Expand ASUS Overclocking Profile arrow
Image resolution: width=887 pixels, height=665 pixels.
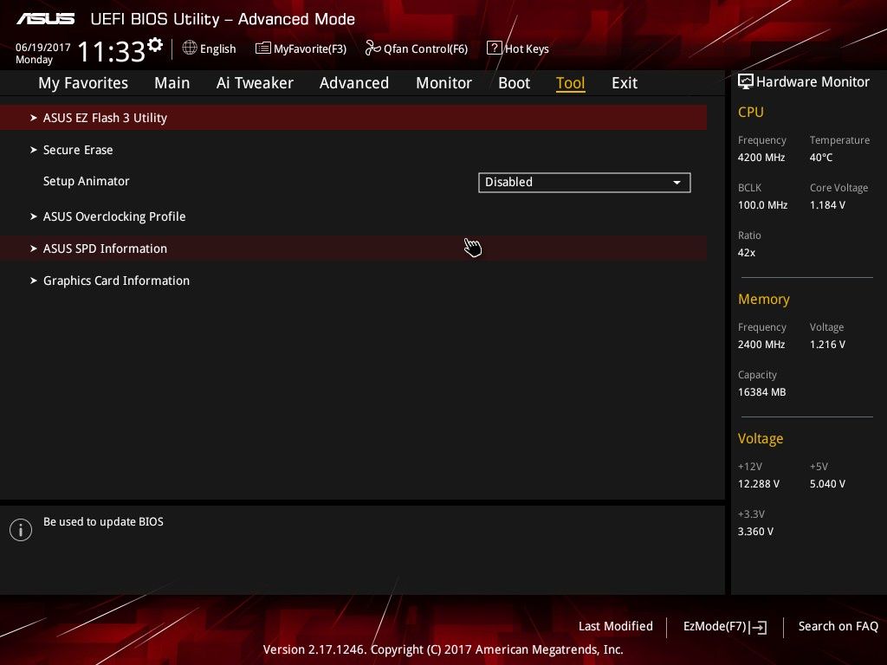point(34,216)
